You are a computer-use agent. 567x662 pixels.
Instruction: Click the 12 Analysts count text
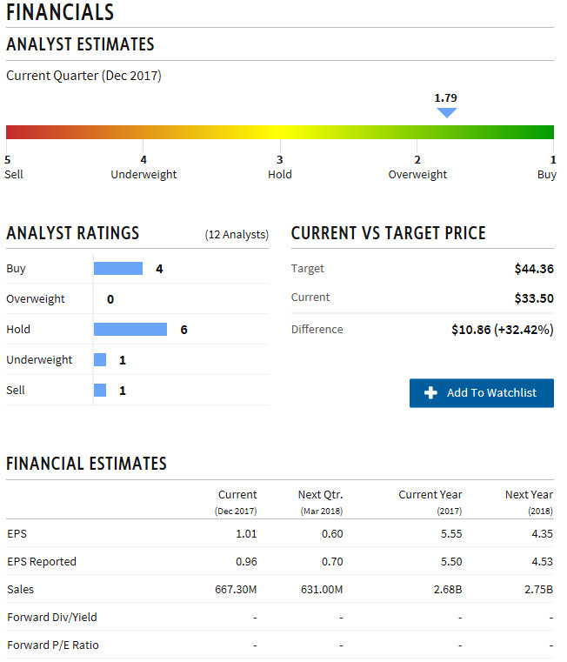pyautogui.click(x=237, y=235)
